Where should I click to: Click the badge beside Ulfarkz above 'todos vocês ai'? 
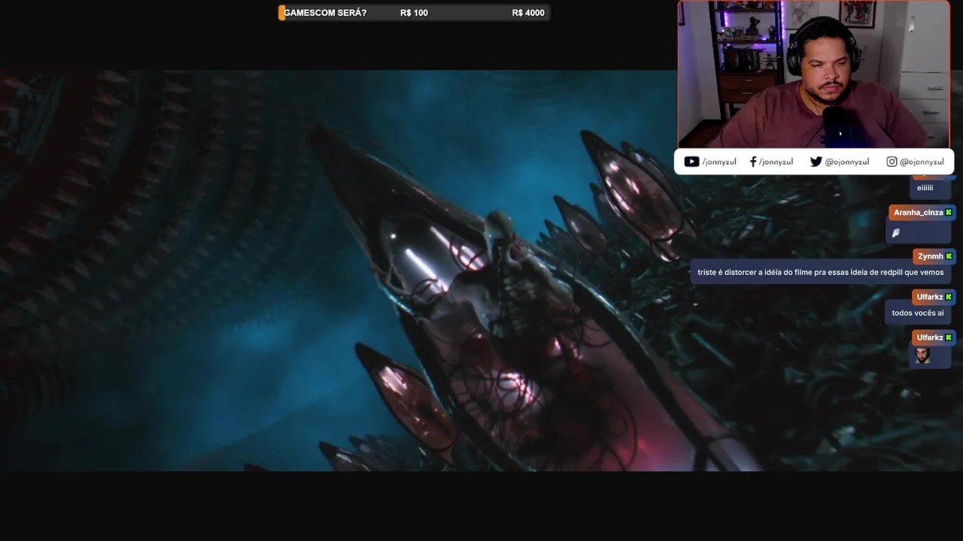tap(949, 297)
